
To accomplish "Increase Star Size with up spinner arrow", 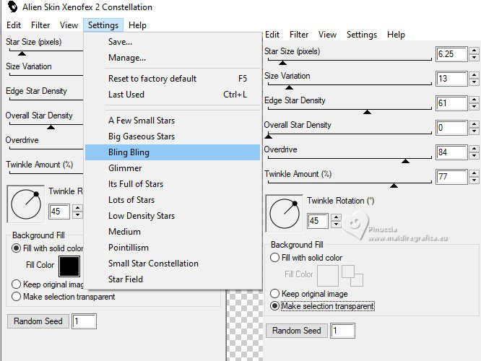I will [474, 51].
